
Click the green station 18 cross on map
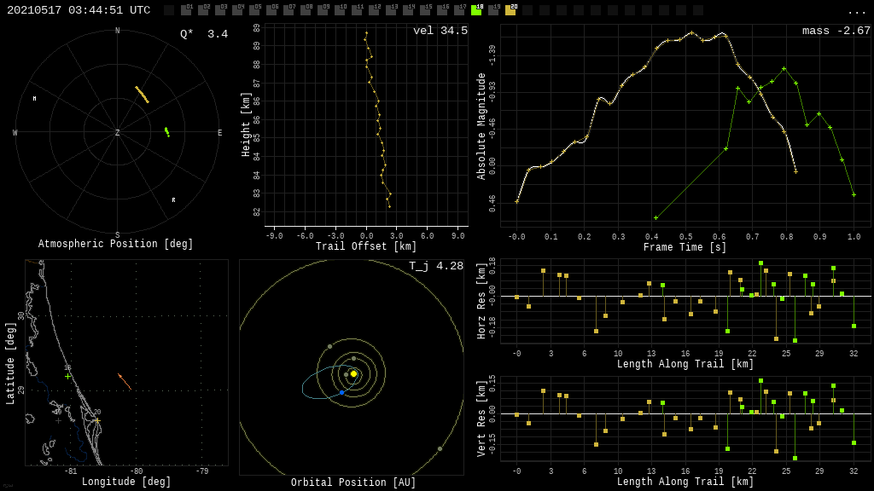point(67,376)
